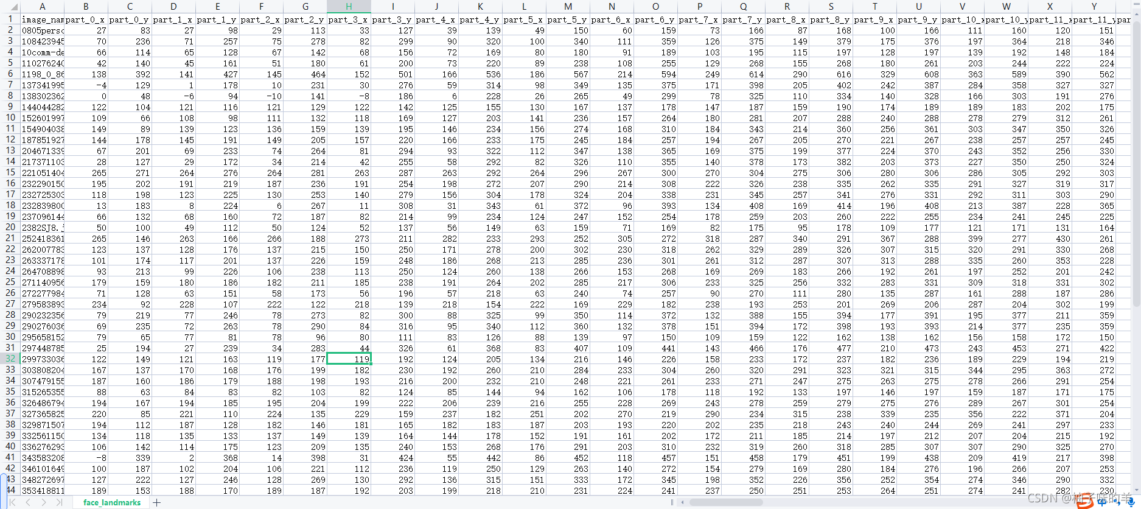The width and height of the screenshot is (1141, 509).
Task: Select column T header
Action: coord(874,6)
